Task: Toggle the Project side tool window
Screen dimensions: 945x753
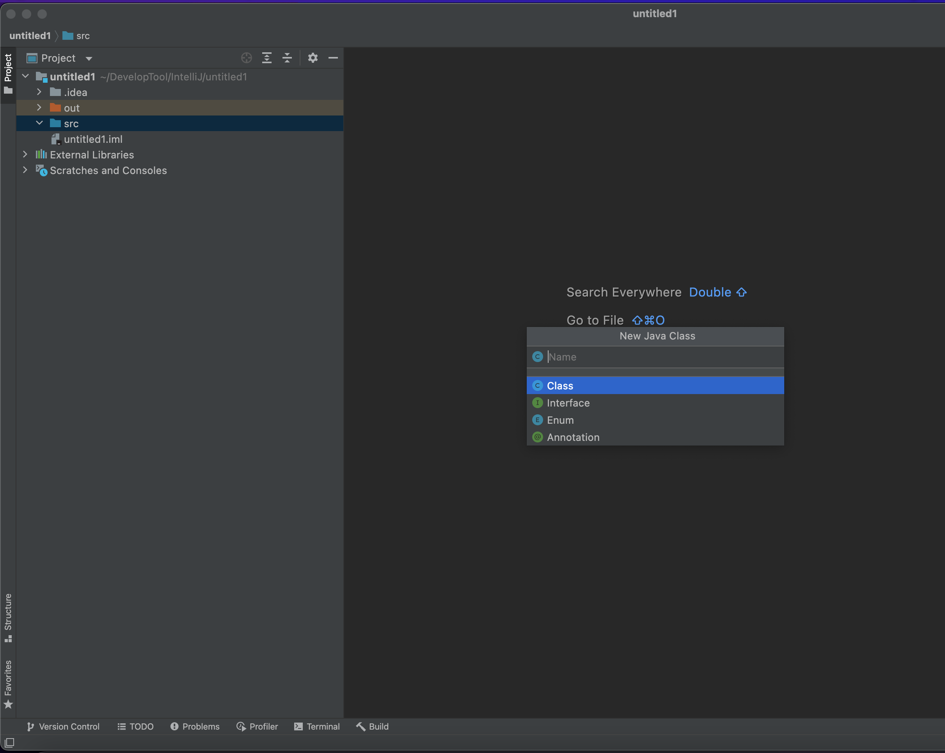Action: (8, 74)
